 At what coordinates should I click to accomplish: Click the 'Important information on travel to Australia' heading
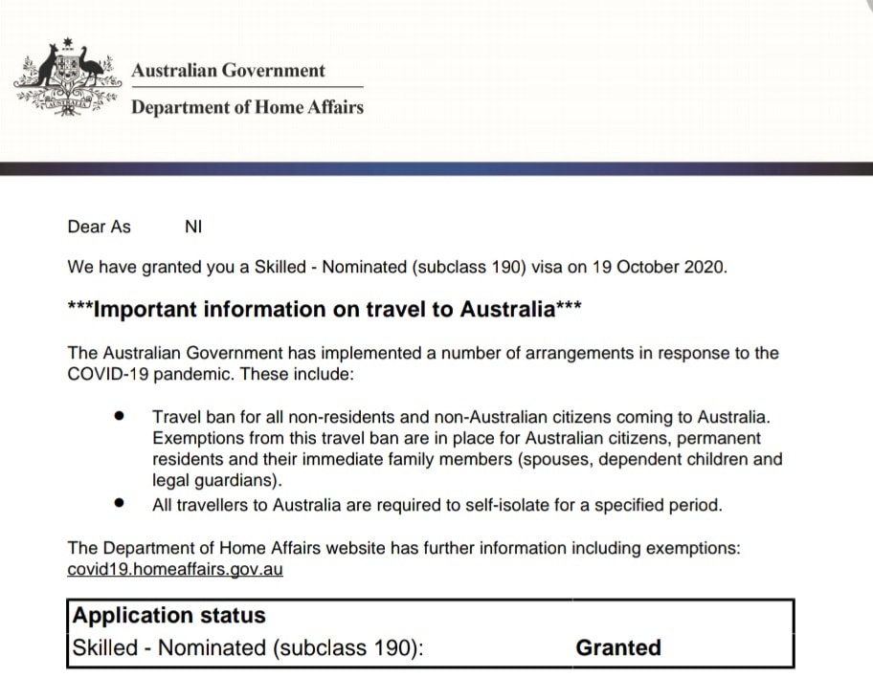pos(325,309)
